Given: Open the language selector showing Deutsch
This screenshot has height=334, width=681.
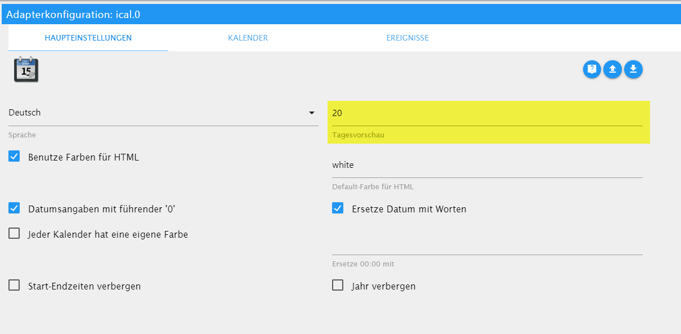Looking at the screenshot, I should (158, 113).
